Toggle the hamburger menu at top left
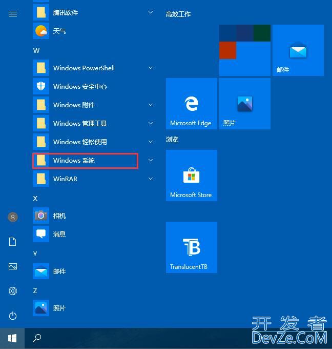 pos(13,14)
